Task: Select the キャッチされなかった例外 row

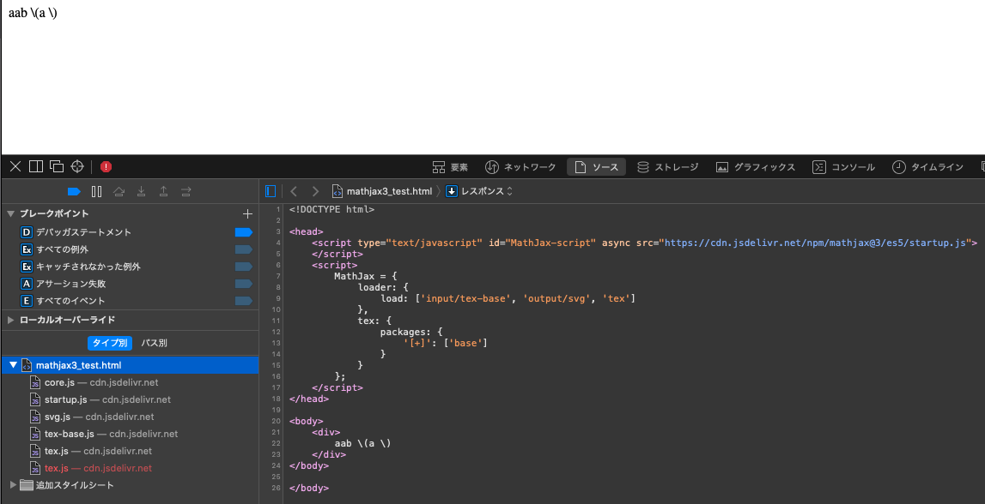Action: tap(130, 267)
